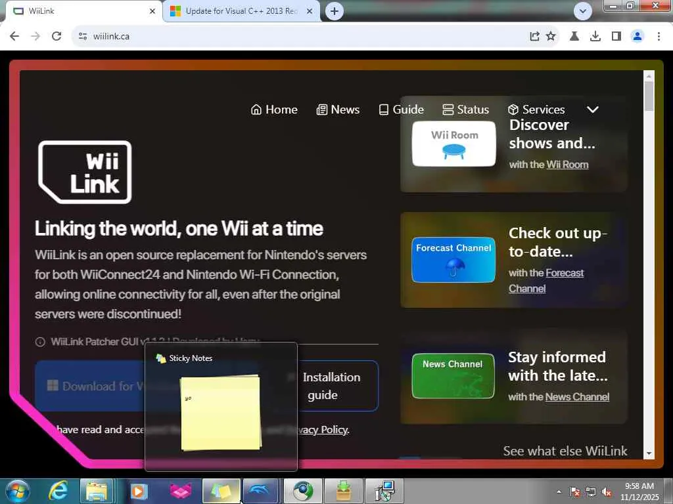Screen dimensions: 673x504
Task: Follow the Wii Room link
Action: [x=567, y=165]
